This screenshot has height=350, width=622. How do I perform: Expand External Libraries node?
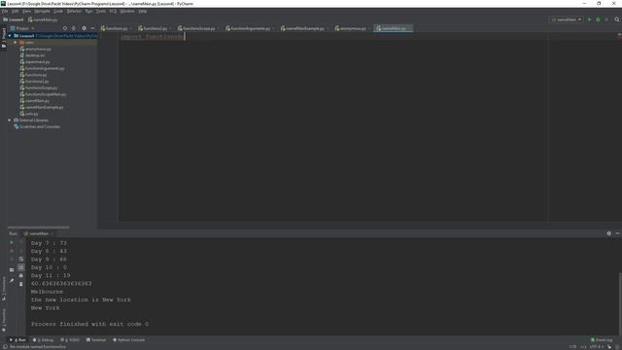(10, 121)
